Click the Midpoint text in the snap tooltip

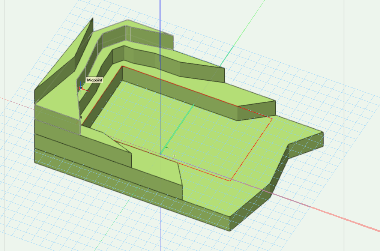[94, 80]
